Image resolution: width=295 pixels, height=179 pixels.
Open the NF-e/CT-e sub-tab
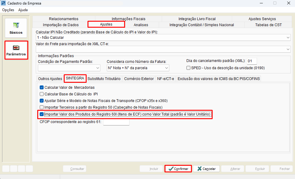tap(166, 79)
